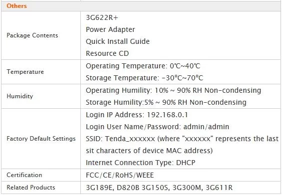Select the Operating Temperature line
Viewport: 282px width, 195px height.
point(143,66)
